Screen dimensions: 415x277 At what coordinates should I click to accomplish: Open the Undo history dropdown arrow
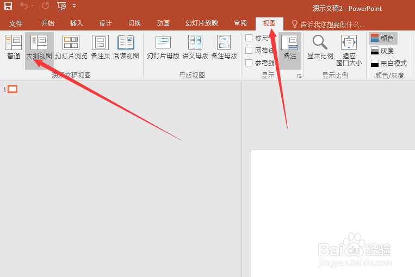point(32,5)
